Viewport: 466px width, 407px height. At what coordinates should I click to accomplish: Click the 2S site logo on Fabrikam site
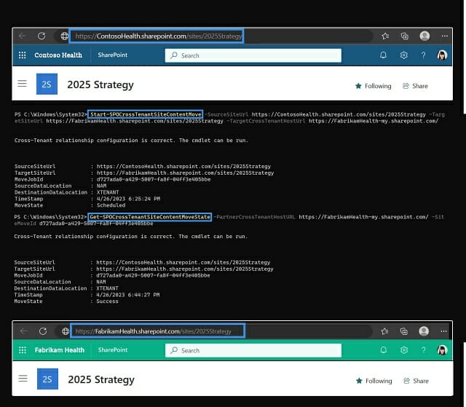tap(47, 380)
